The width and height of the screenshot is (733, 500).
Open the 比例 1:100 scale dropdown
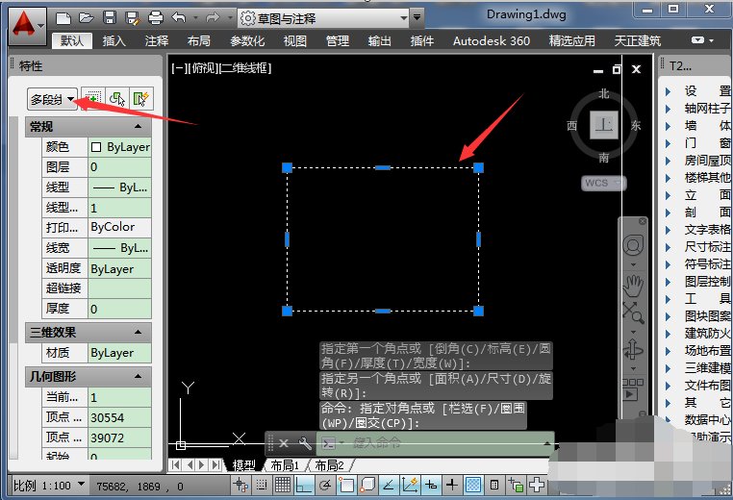(49, 486)
